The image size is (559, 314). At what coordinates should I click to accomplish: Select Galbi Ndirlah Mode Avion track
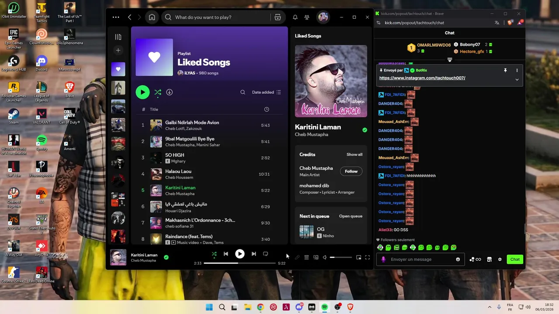pos(210,125)
